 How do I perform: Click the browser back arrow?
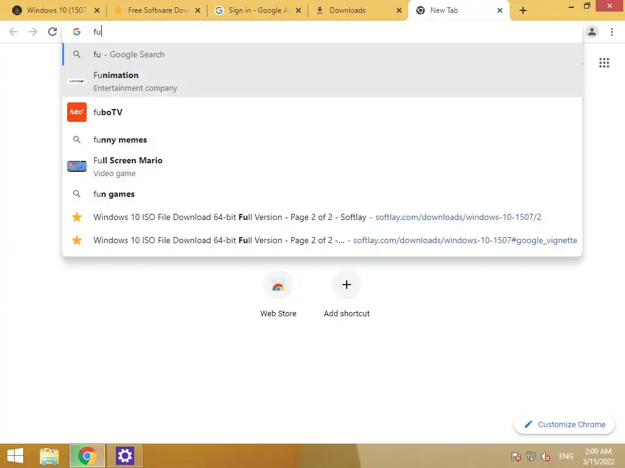click(x=13, y=32)
